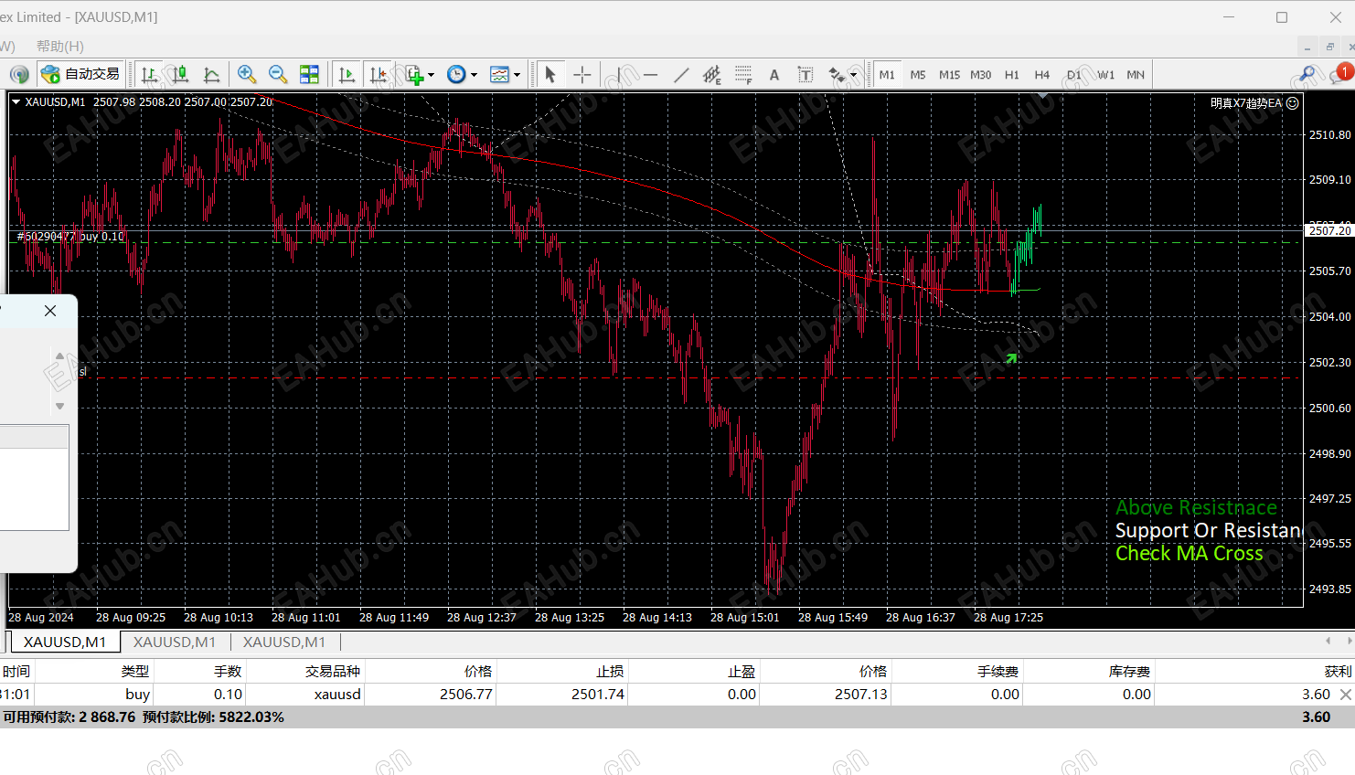Select the second XAUUSD,M1 chart tab

pos(175,642)
